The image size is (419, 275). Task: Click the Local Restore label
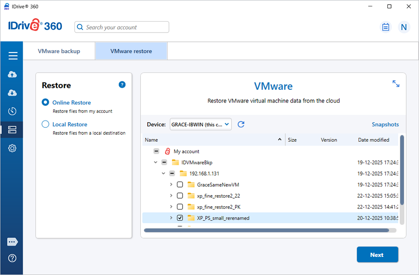[x=70, y=124]
